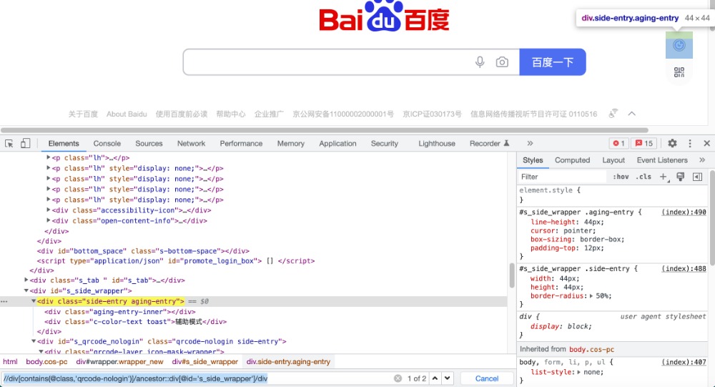Click the camera image search icon
715x387 pixels.
(x=502, y=62)
